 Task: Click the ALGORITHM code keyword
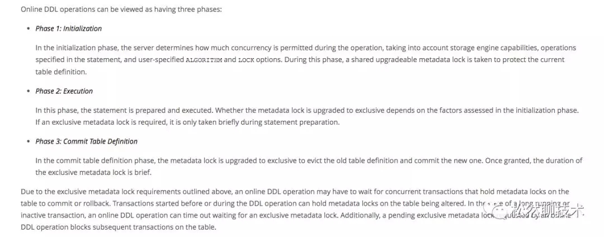click(x=204, y=60)
